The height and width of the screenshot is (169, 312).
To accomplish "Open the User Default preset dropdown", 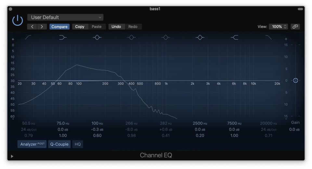I will tap(65, 17).
